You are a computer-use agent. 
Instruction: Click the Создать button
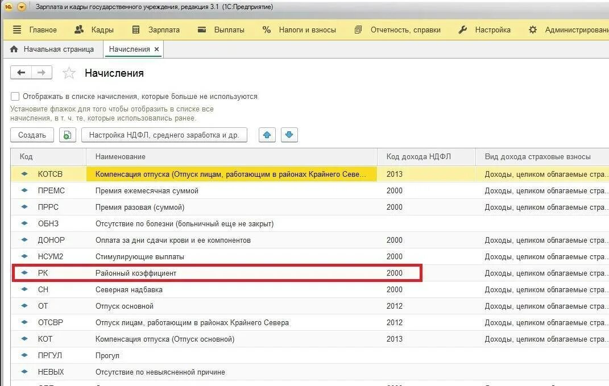pos(32,135)
